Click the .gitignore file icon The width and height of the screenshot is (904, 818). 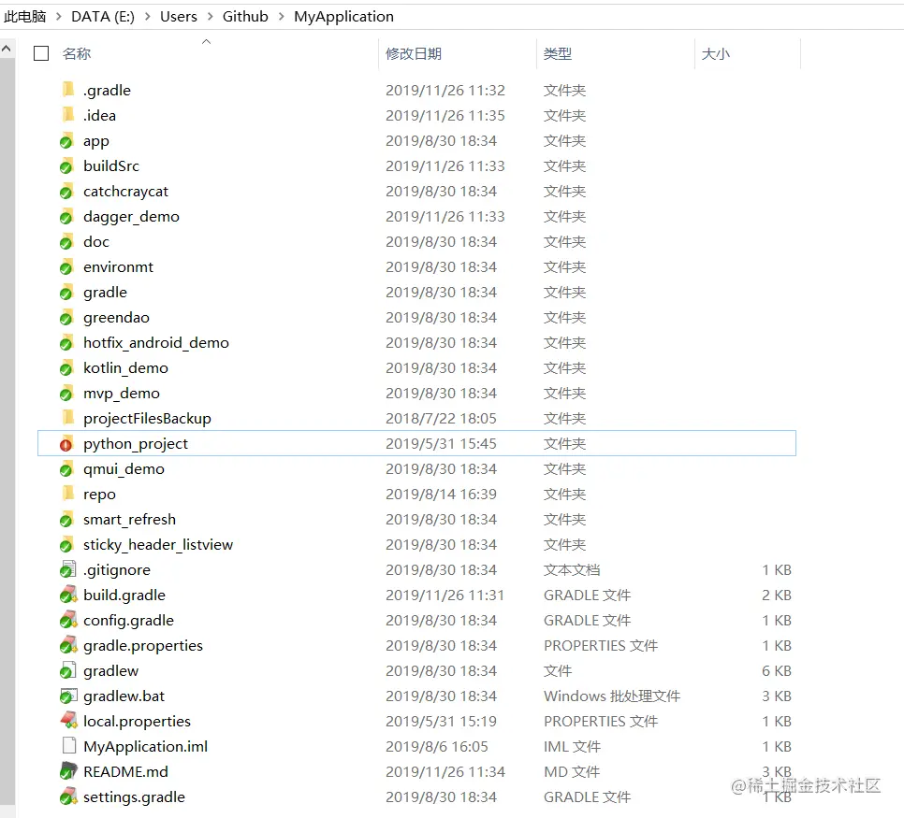(68, 569)
